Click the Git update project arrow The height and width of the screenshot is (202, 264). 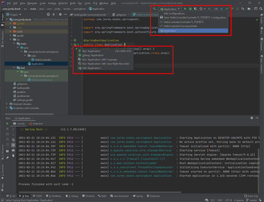222,9
